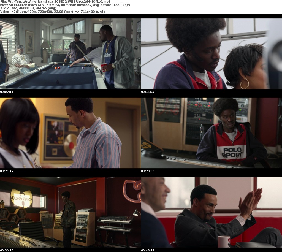Open the gold record office scene thumbnail

[x=70, y=133]
